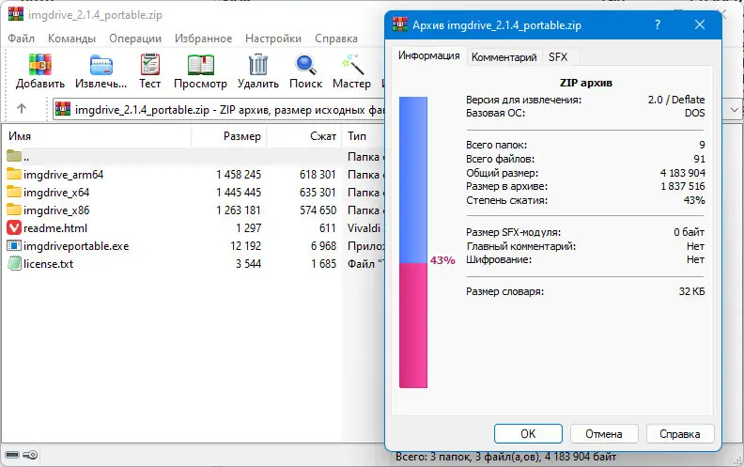
Task: Click the archive path address field
Action: 219,110
